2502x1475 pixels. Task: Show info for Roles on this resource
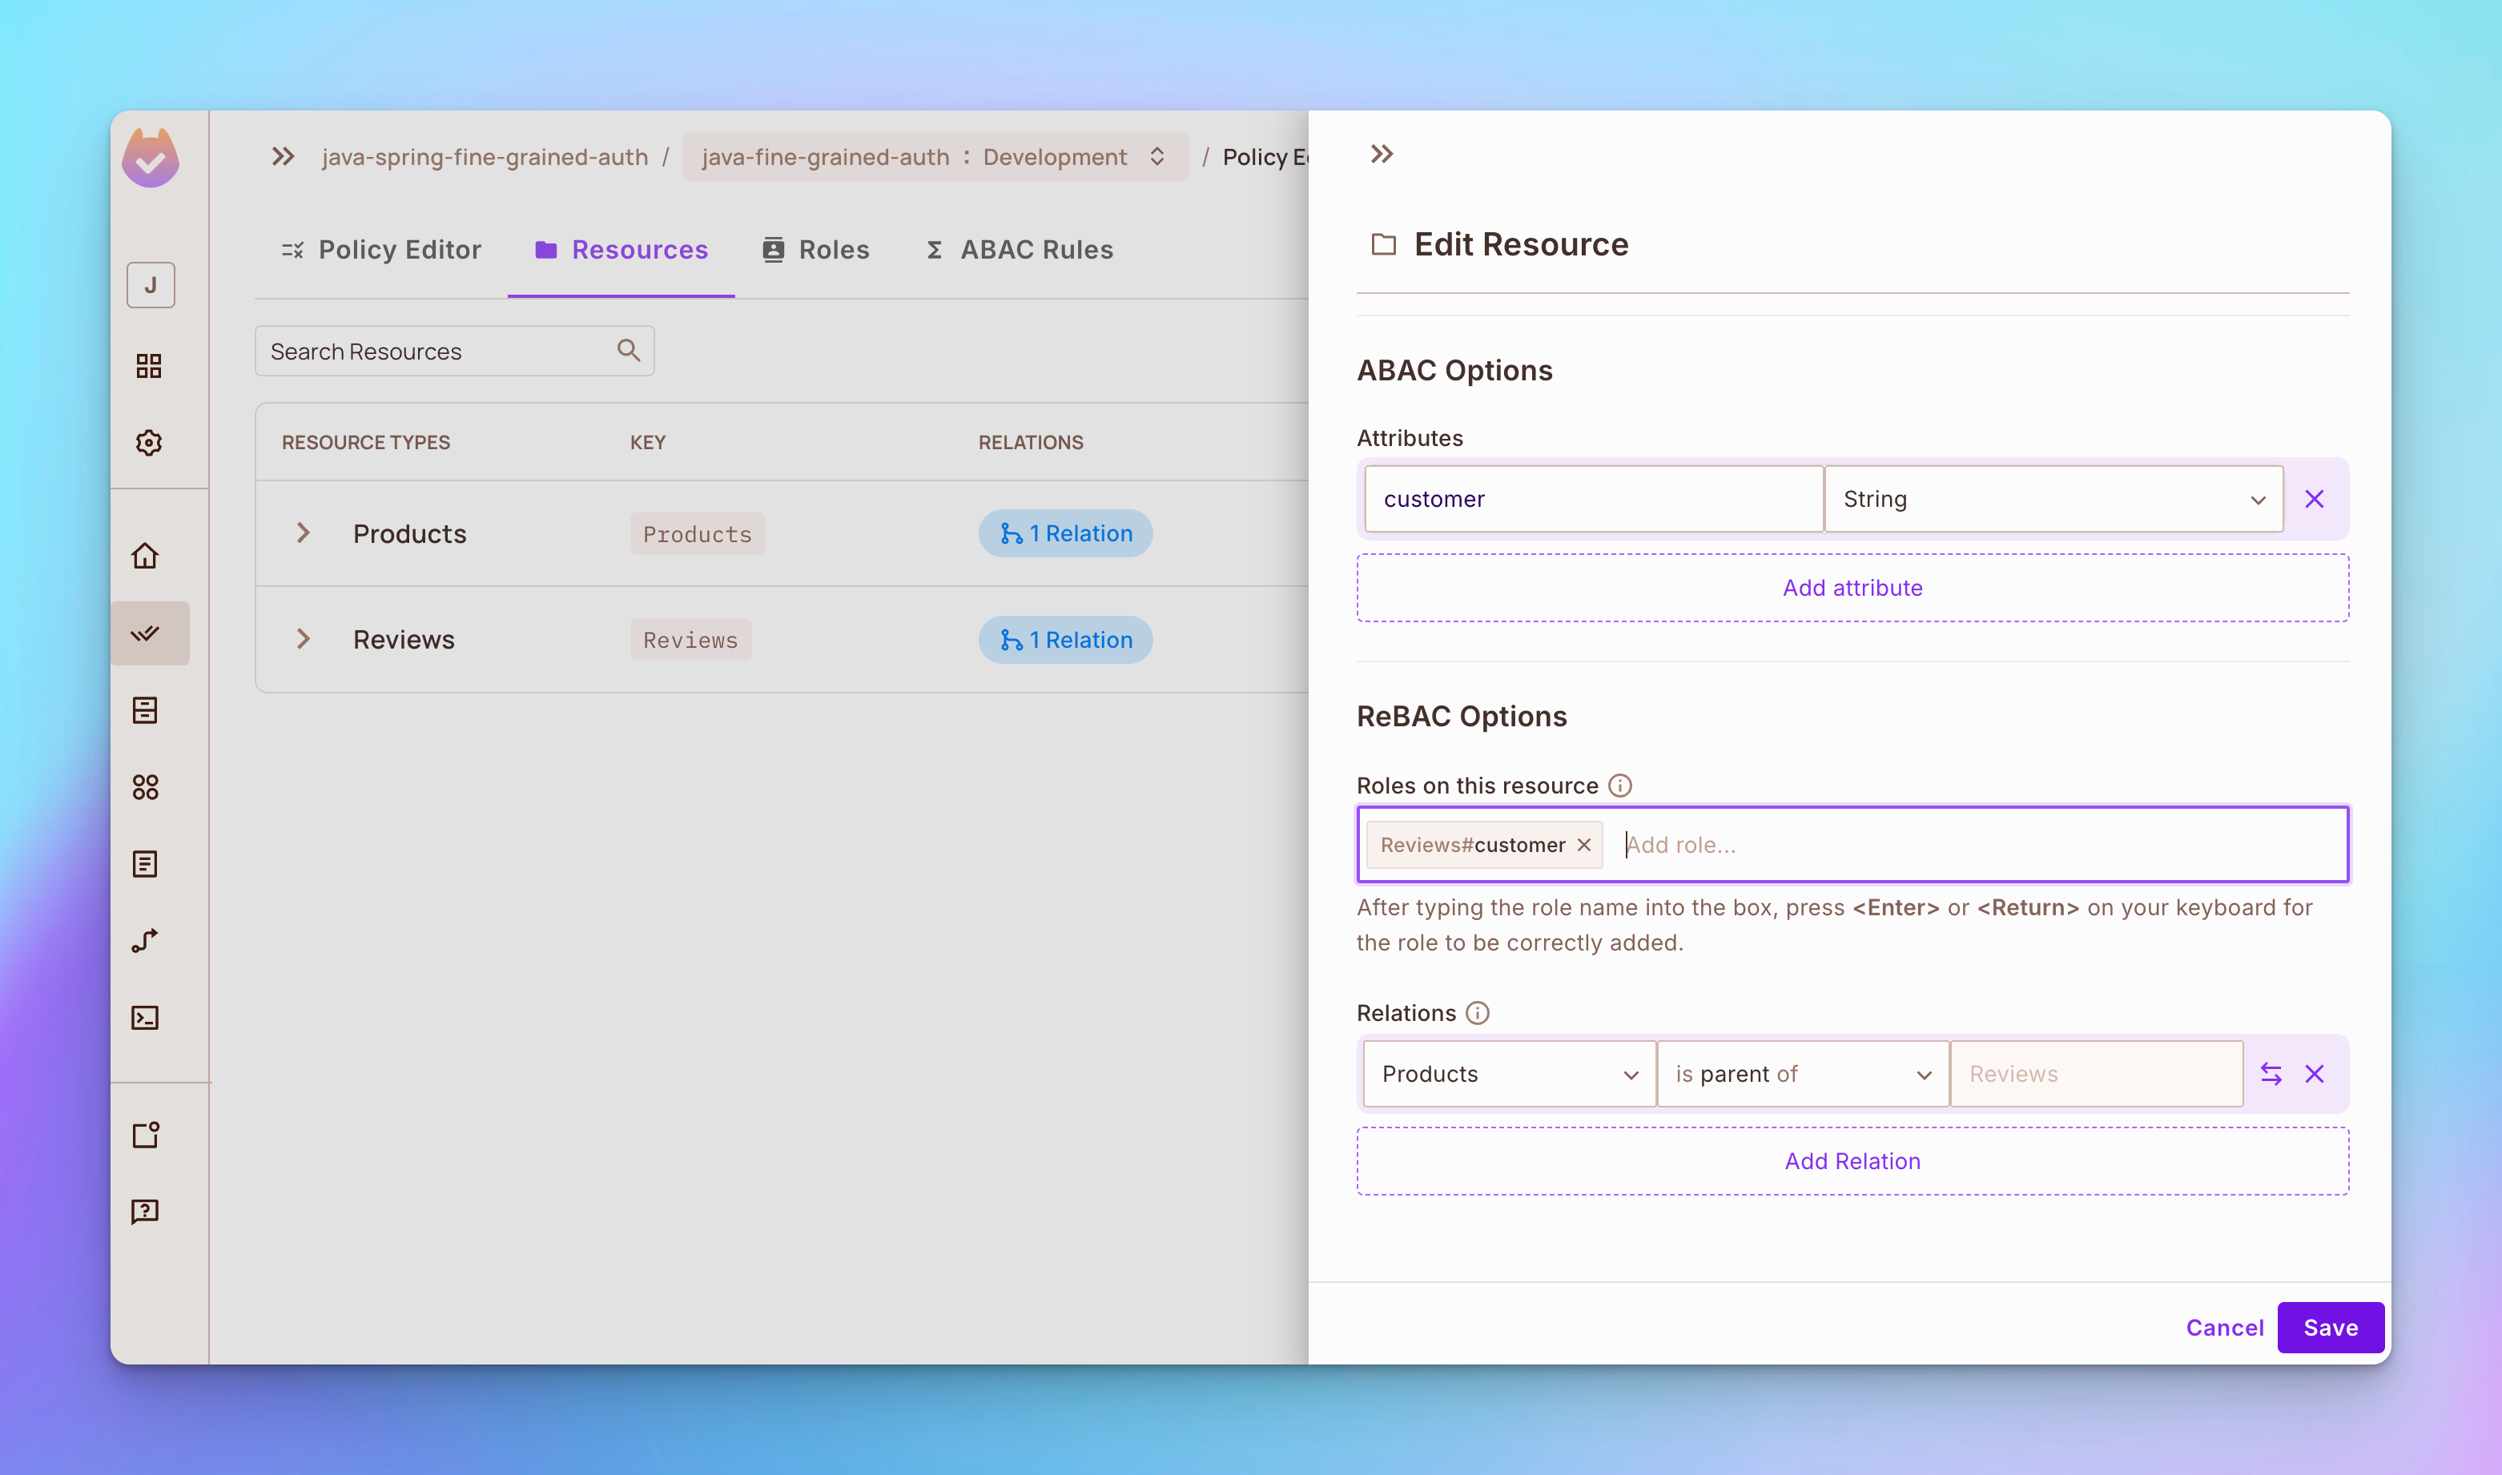coord(1620,786)
